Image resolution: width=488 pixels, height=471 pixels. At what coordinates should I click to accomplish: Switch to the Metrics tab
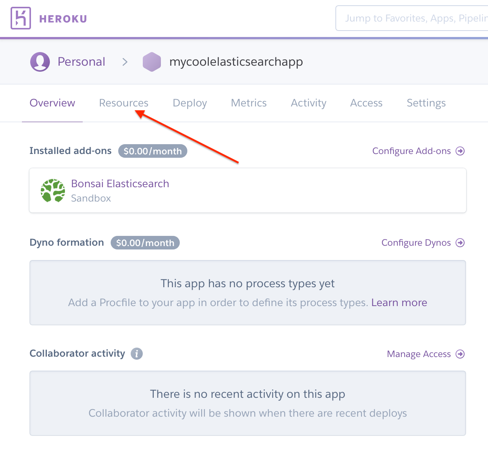[x=249, y=103]
